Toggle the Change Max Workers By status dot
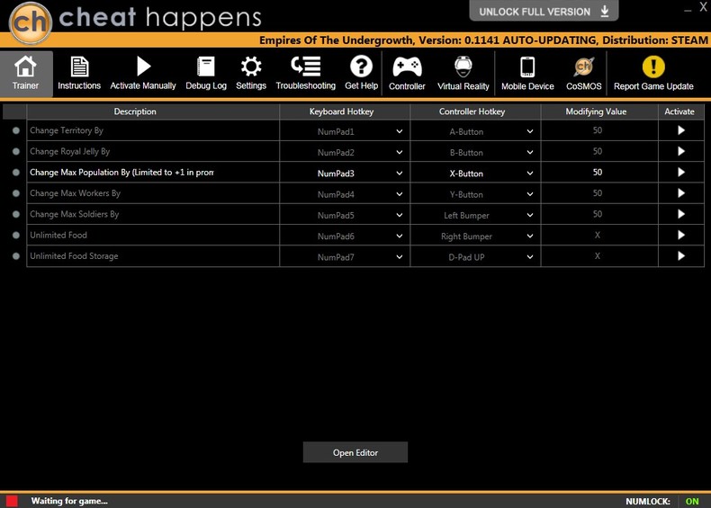711x508 pixels. point(16,193)
